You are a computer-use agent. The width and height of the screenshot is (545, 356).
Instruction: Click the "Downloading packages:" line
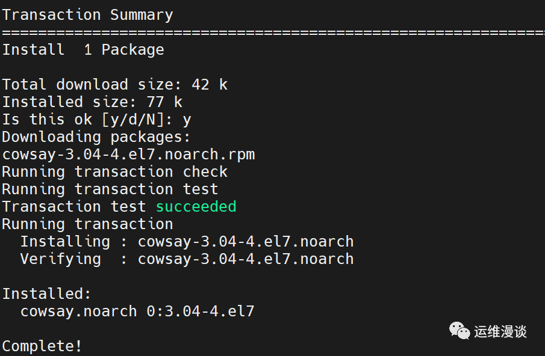[96, 137]
